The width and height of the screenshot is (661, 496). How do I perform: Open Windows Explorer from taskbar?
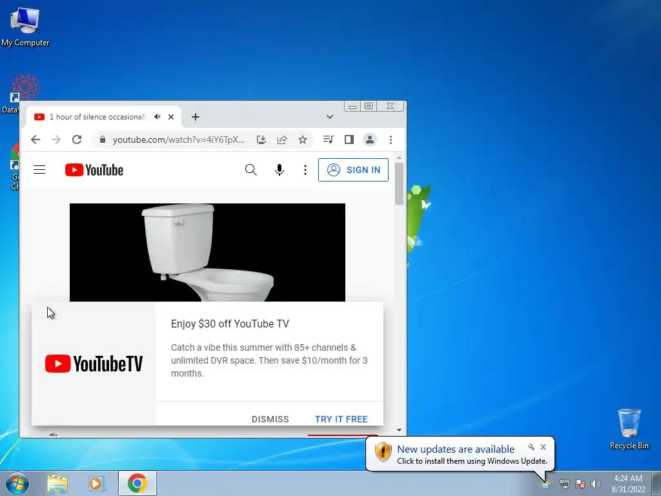(x=57, y=483)
